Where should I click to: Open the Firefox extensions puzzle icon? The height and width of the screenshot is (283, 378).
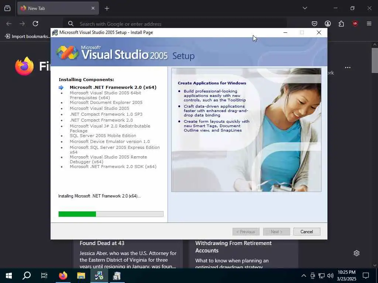click(341, 24)
